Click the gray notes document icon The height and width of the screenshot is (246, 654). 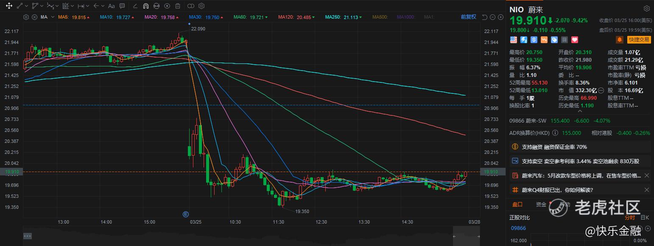(565, 40)
